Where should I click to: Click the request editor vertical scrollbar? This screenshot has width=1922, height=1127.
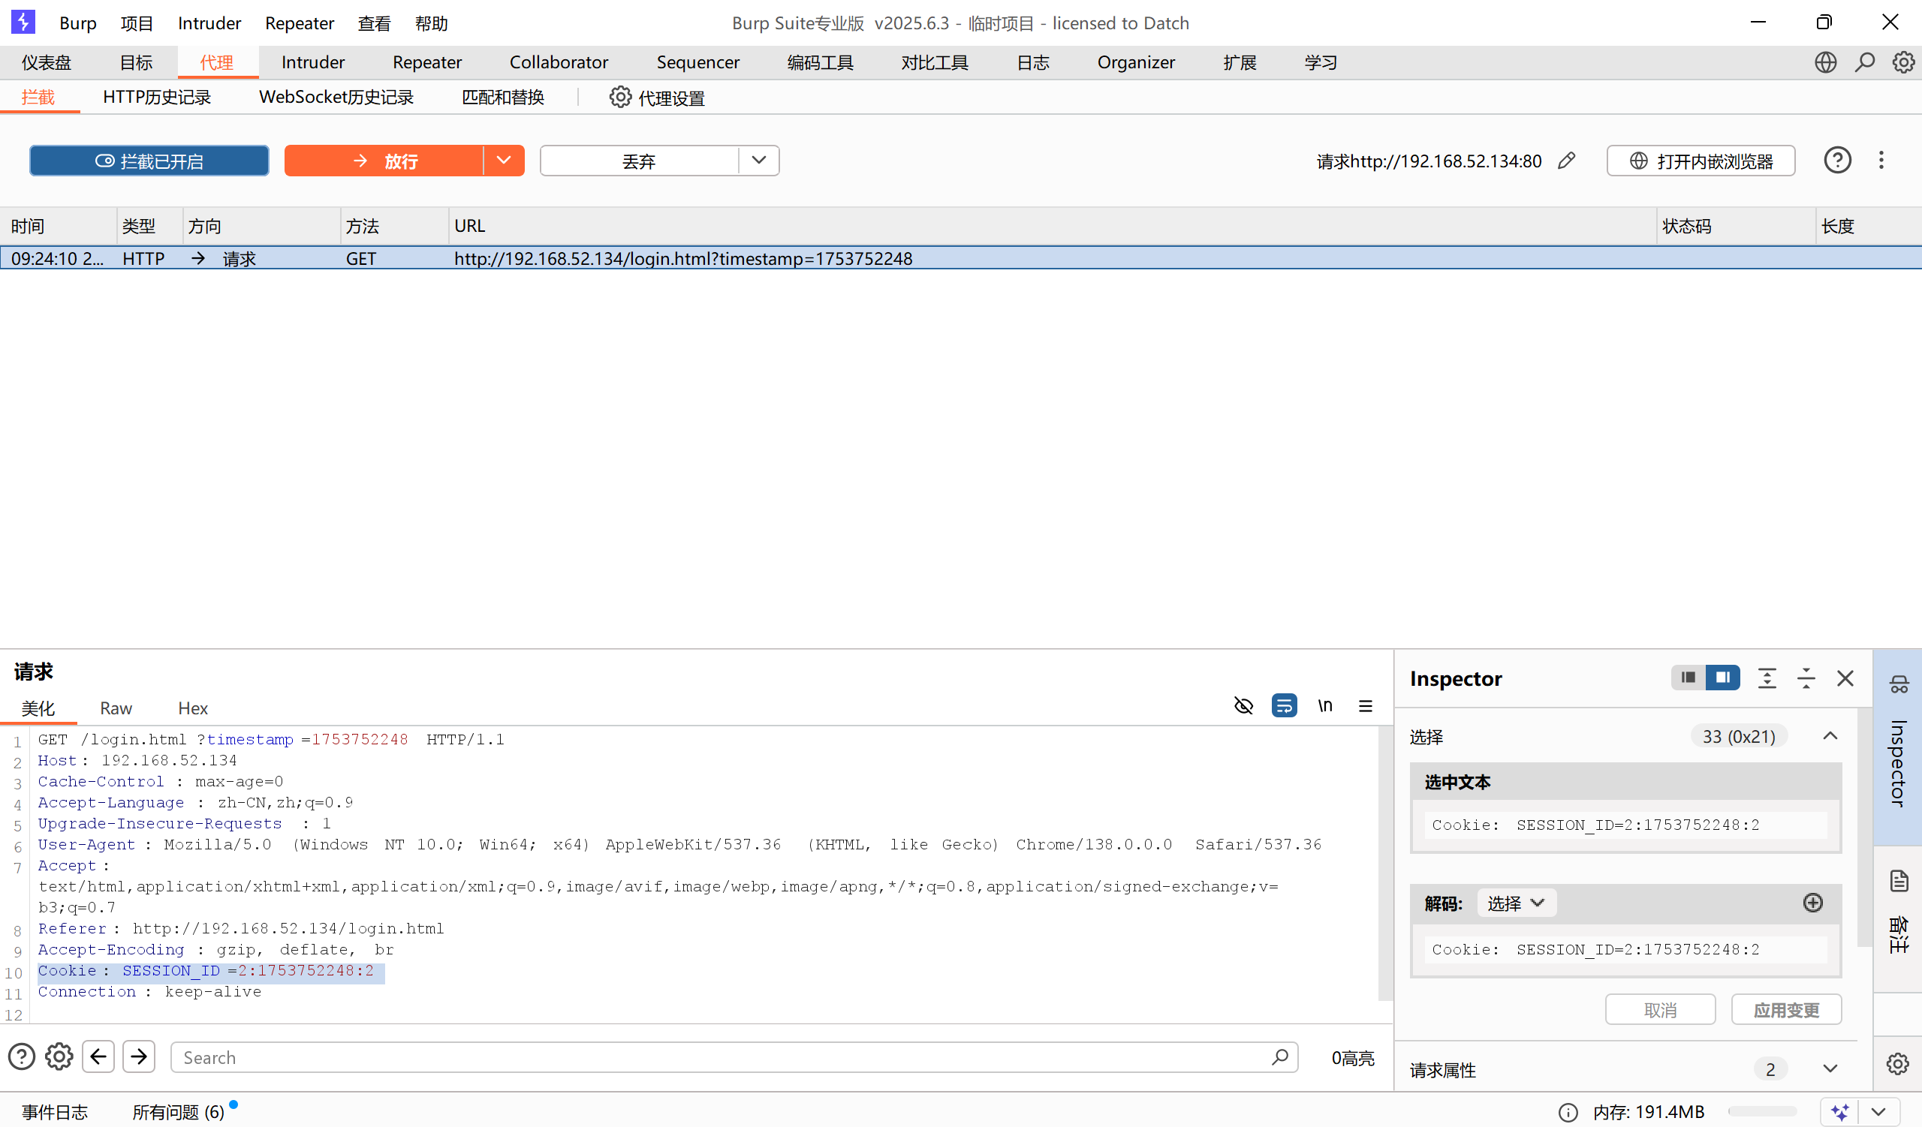[x=1385, y=864]
